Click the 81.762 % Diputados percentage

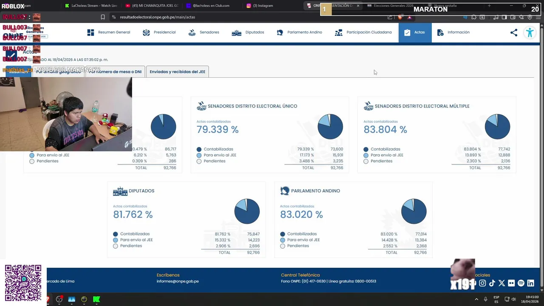tap(133, 215)
